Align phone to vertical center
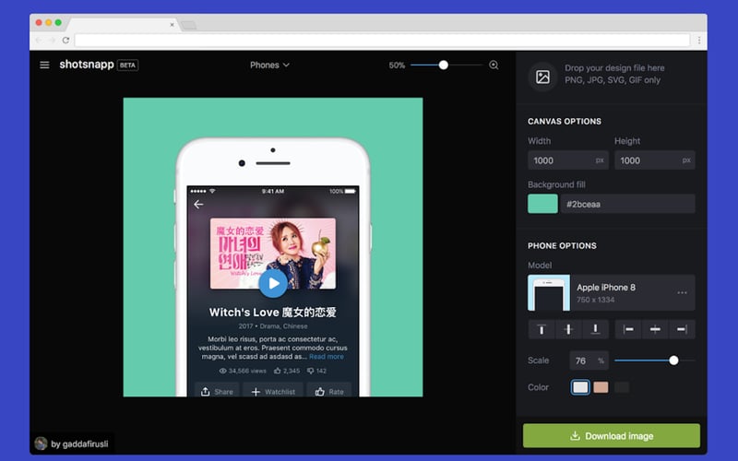The image size is (738, 461). [568, 329]
